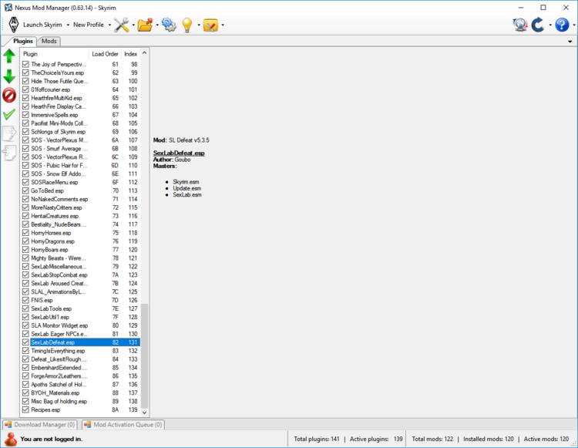This screenshot has height=448, width=578.
Task: Open the Mod Activation Queue (0) tab
Action: point(123,424)
